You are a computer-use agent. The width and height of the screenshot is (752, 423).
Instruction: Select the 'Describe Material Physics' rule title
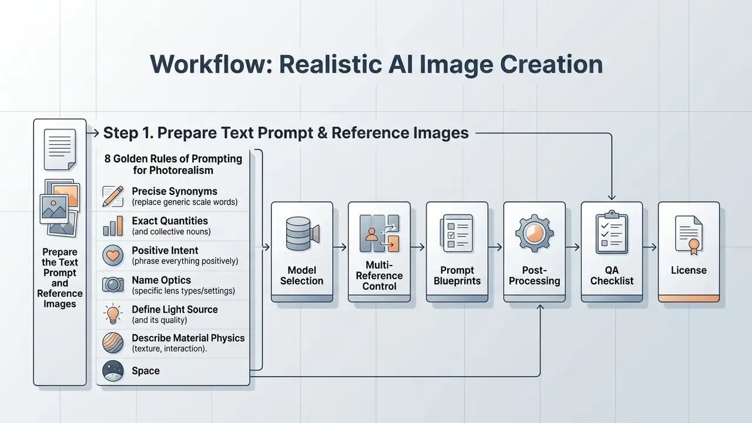click(x=188, y=338)
